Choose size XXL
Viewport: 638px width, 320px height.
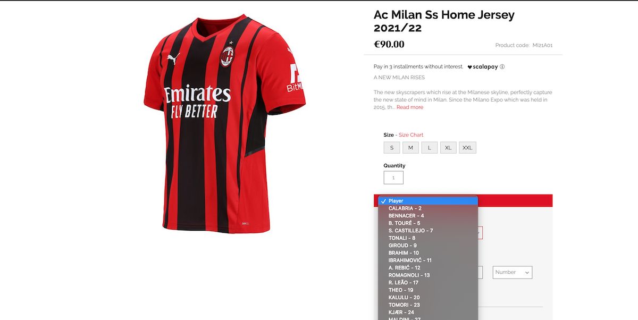467,148
